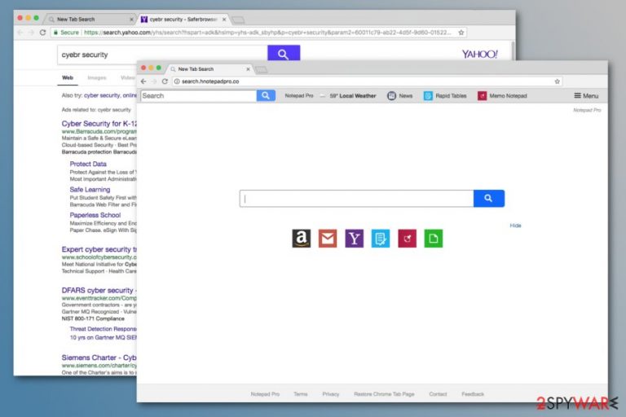This screenshot has width=626, height=417.
Task: Focus the center search input field
Action: coord(356,199)
